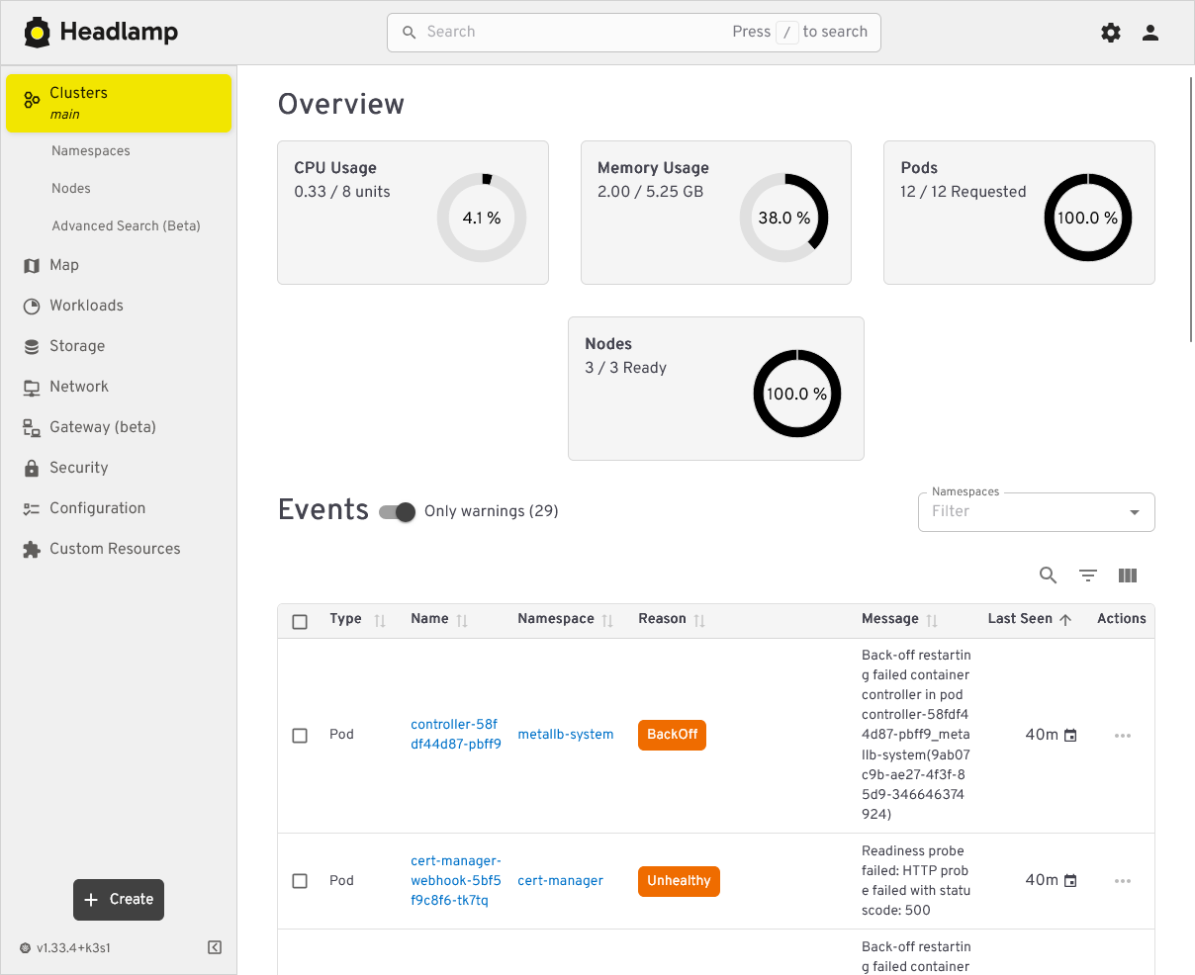Open the column visibility icon on events table

tap(1127, 575)
